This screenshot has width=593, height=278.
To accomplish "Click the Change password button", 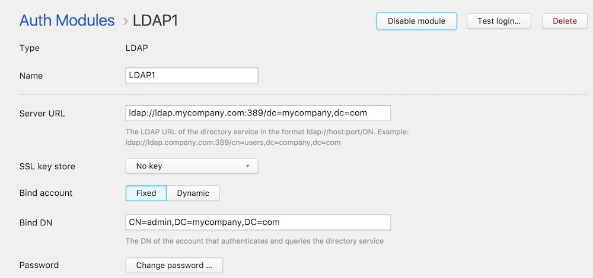I will point(174,265).
